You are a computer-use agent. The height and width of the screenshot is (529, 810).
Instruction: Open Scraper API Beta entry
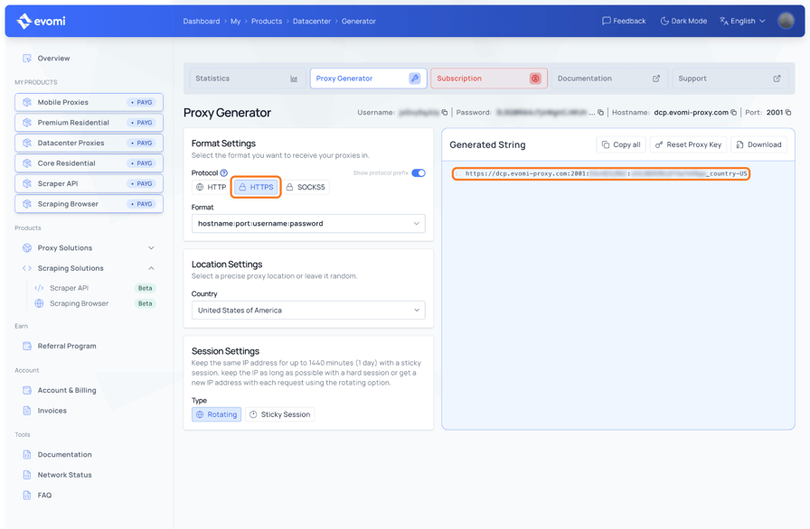[x=95, y=288]
